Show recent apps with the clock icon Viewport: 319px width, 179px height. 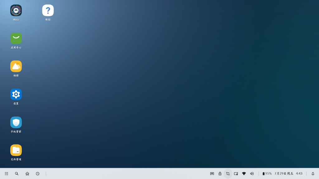tap(38, 174)
